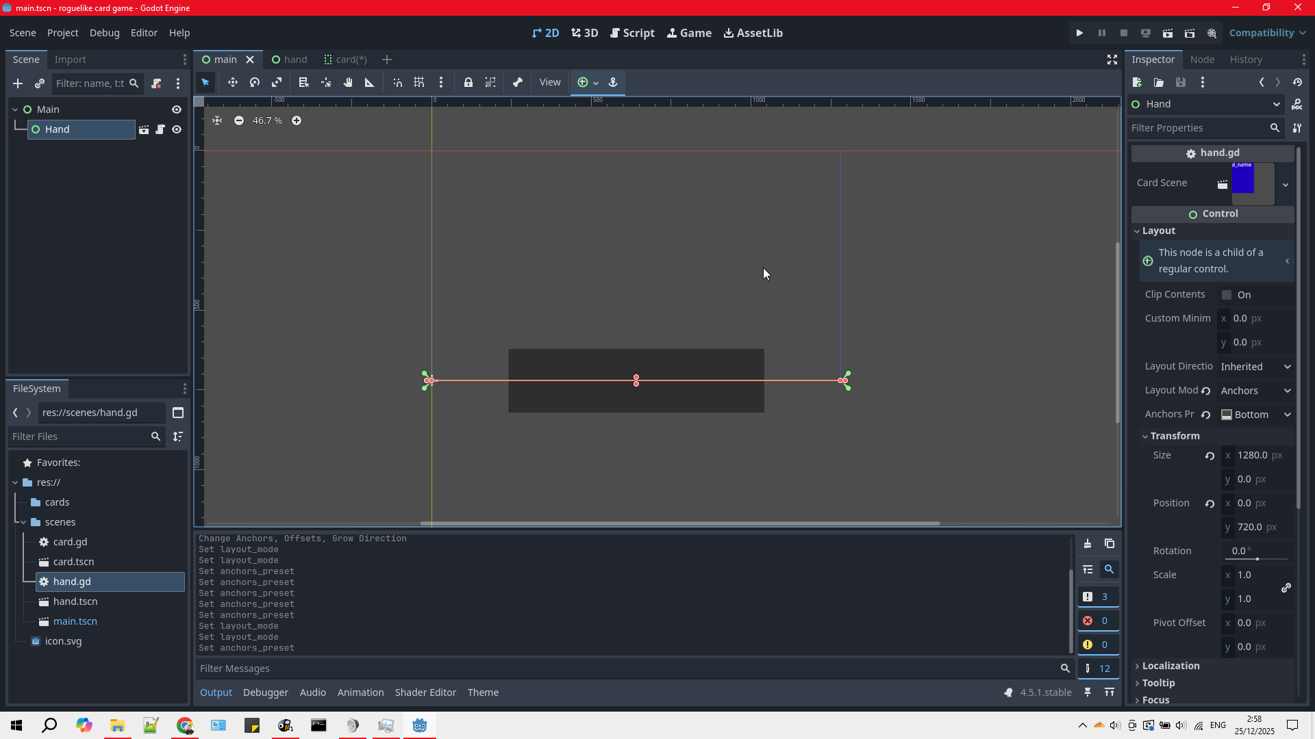Open the Hand node's attached script icon

click(160, 129)
